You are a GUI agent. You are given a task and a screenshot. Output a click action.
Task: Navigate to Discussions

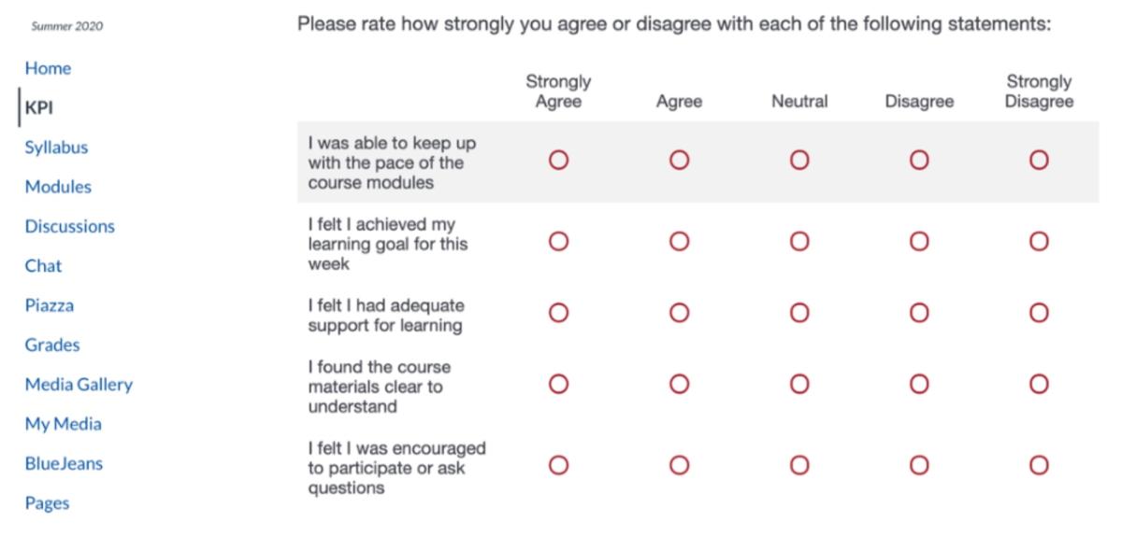(x=69, y=226)
